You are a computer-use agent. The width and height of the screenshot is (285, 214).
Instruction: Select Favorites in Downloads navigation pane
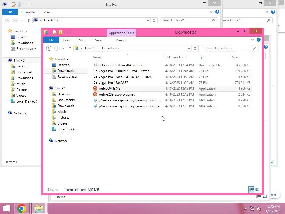point(61,59)
